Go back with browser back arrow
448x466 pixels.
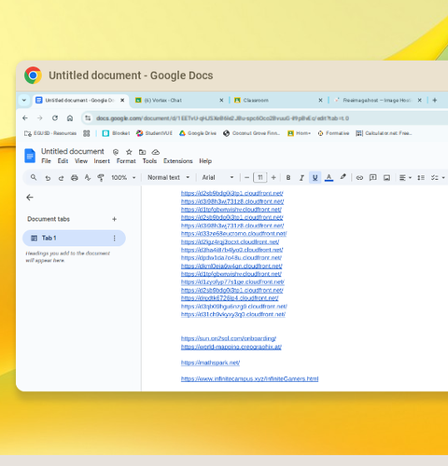click(x=25, y=118)
